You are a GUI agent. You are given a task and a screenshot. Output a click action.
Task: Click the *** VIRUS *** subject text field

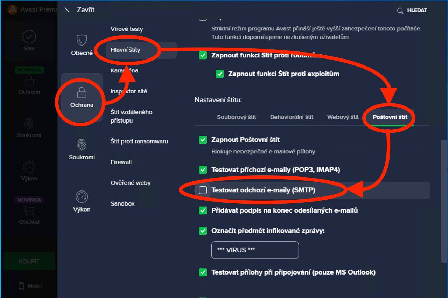tap(255, 250)
